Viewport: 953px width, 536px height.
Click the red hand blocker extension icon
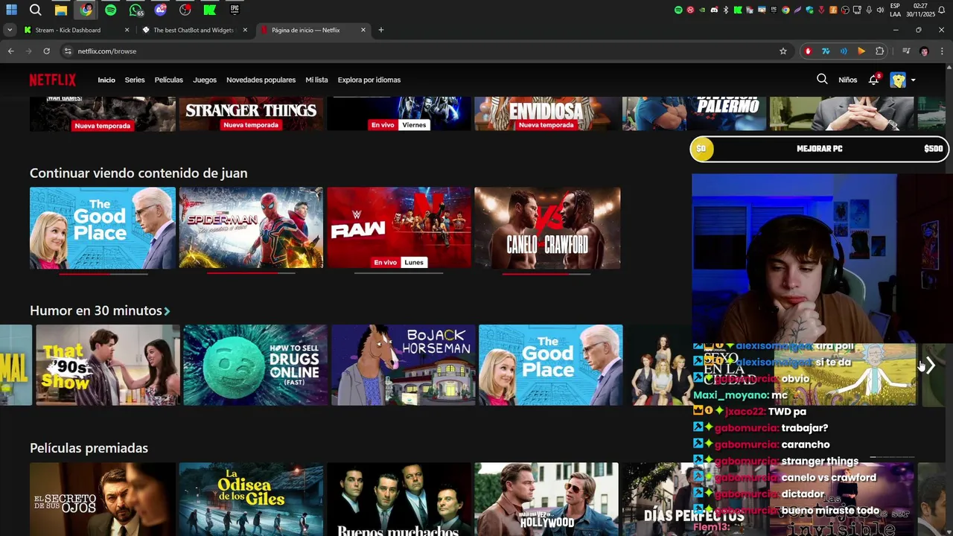click(x=808, y=51)
